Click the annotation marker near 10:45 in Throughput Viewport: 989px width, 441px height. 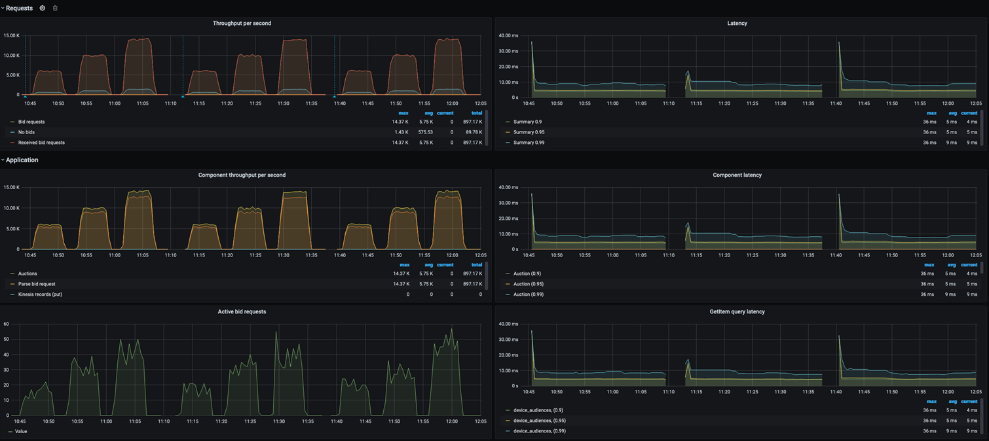pos(26,96)
